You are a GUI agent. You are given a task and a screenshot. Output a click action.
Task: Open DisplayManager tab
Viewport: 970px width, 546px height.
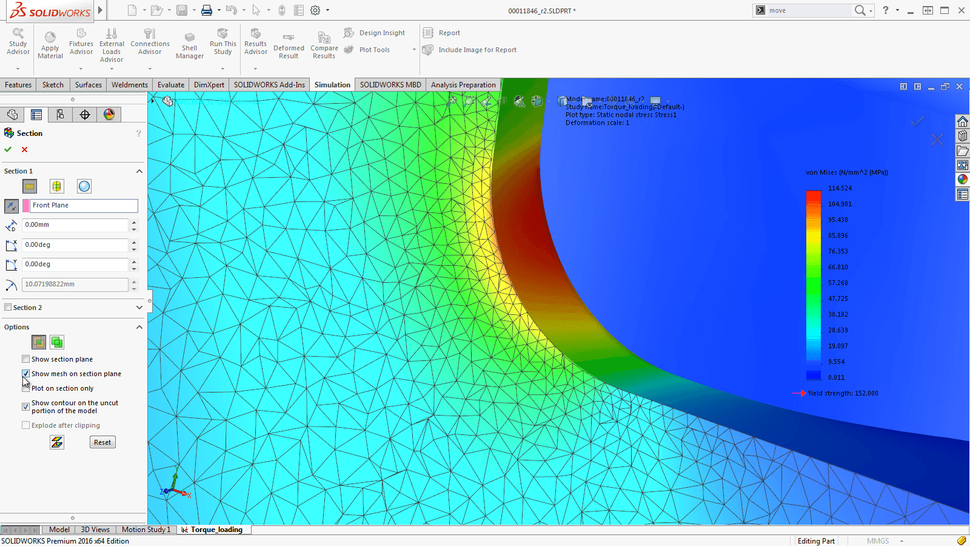[x=109, y=115]
